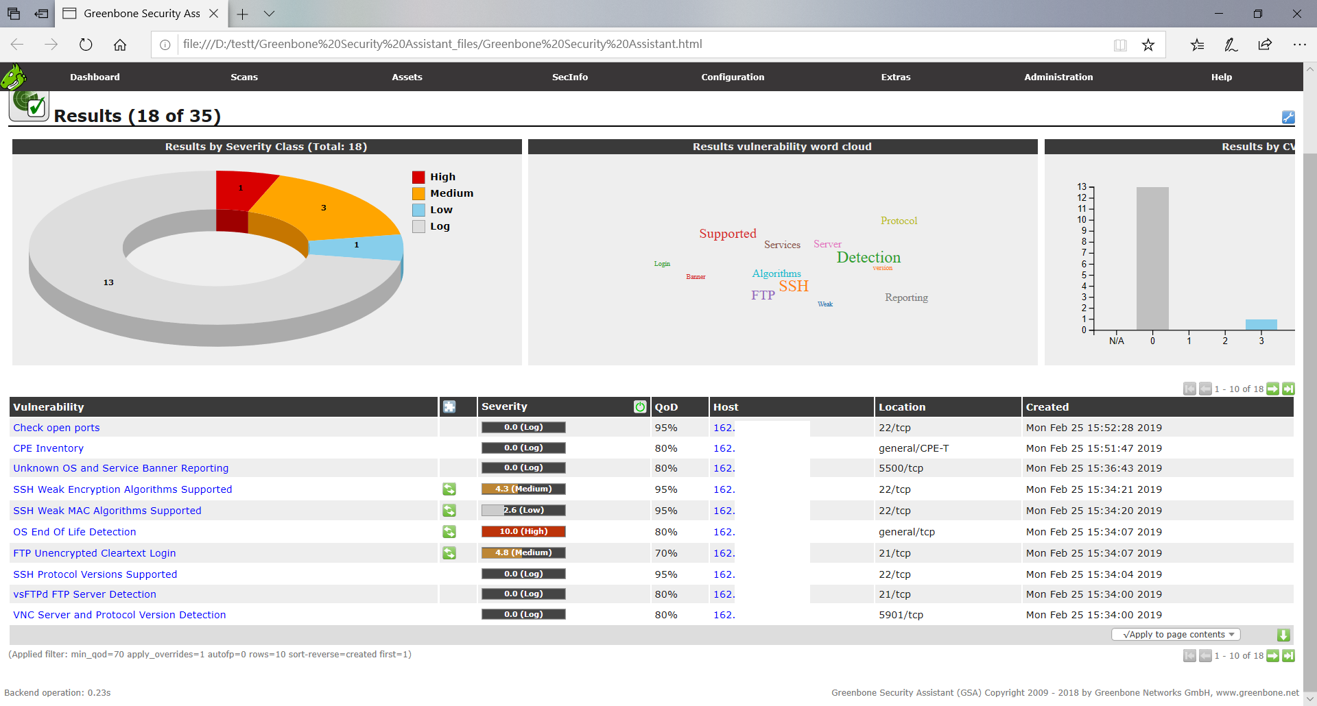Click bottom first-page pagination icon
Screen dimensions: 1317x706
tap(1189, 656)
